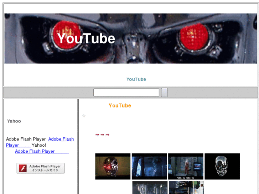
Task: Click the Terminator eyes banner image
Action: [131, 38]
